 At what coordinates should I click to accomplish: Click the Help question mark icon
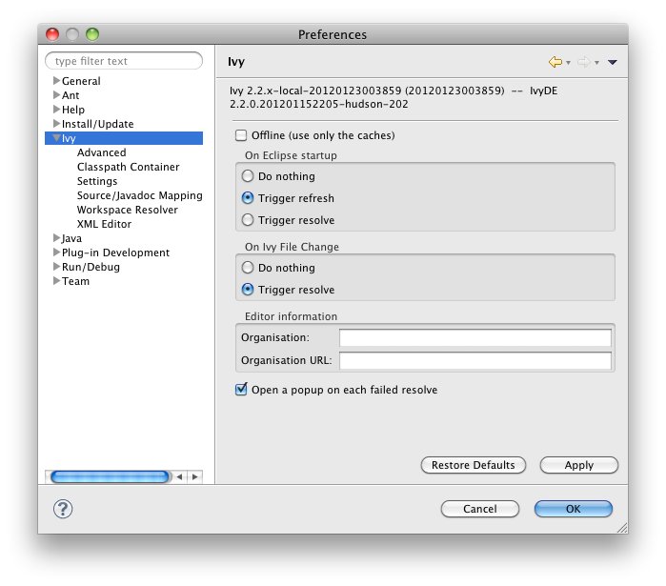[63, 509]
